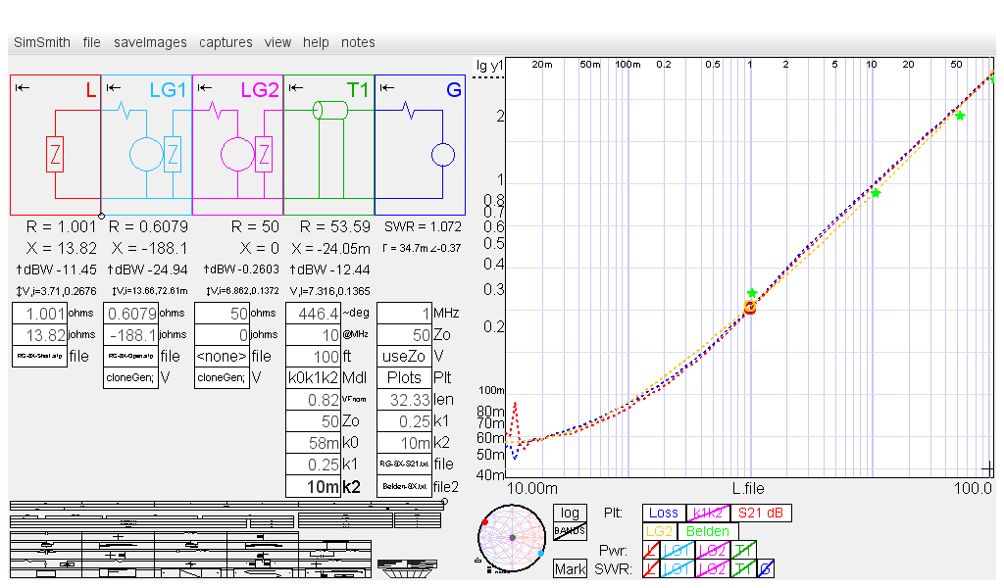
Task: Click the T1 0.82 VFnom field
Action: point(313,400)
